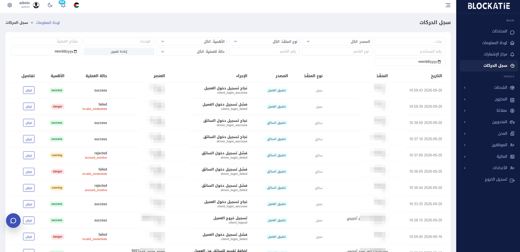Click the box icon for الشحنات
520x252 pixels.
[x=512, y=88]
